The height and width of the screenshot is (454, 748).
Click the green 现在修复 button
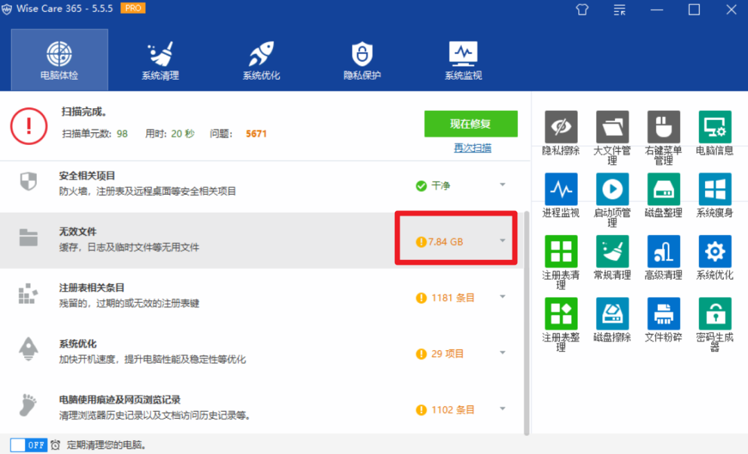(x=471, y=124)
